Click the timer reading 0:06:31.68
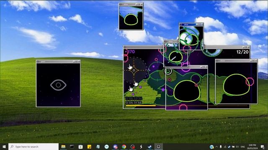This screenshot has width=268, height=150. [134, 102]
